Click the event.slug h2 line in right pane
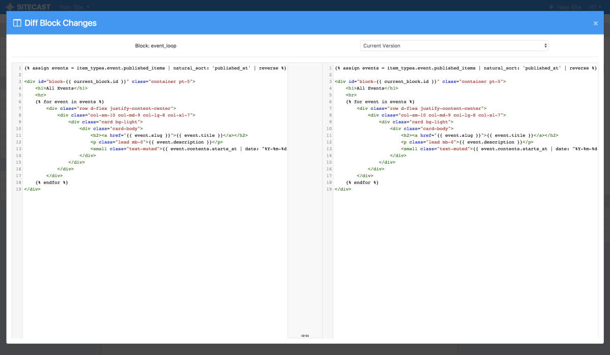Screen dimensions: 610x355 (x=479, y=135)
